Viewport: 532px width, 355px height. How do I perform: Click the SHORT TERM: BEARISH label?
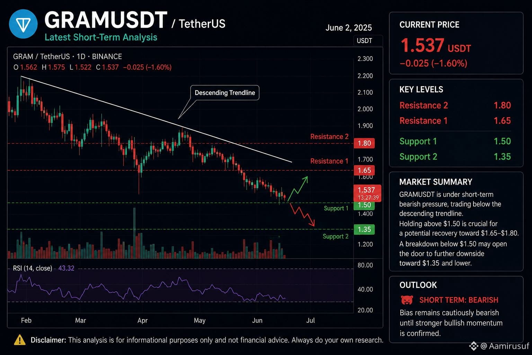[x=459, y=300]
